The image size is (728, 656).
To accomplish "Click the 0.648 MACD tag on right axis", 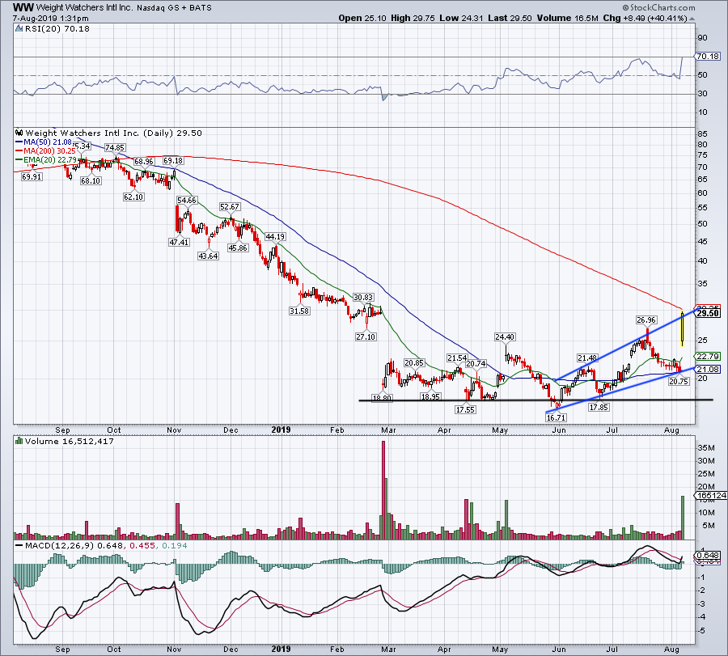I will click(x=708, y=555).
